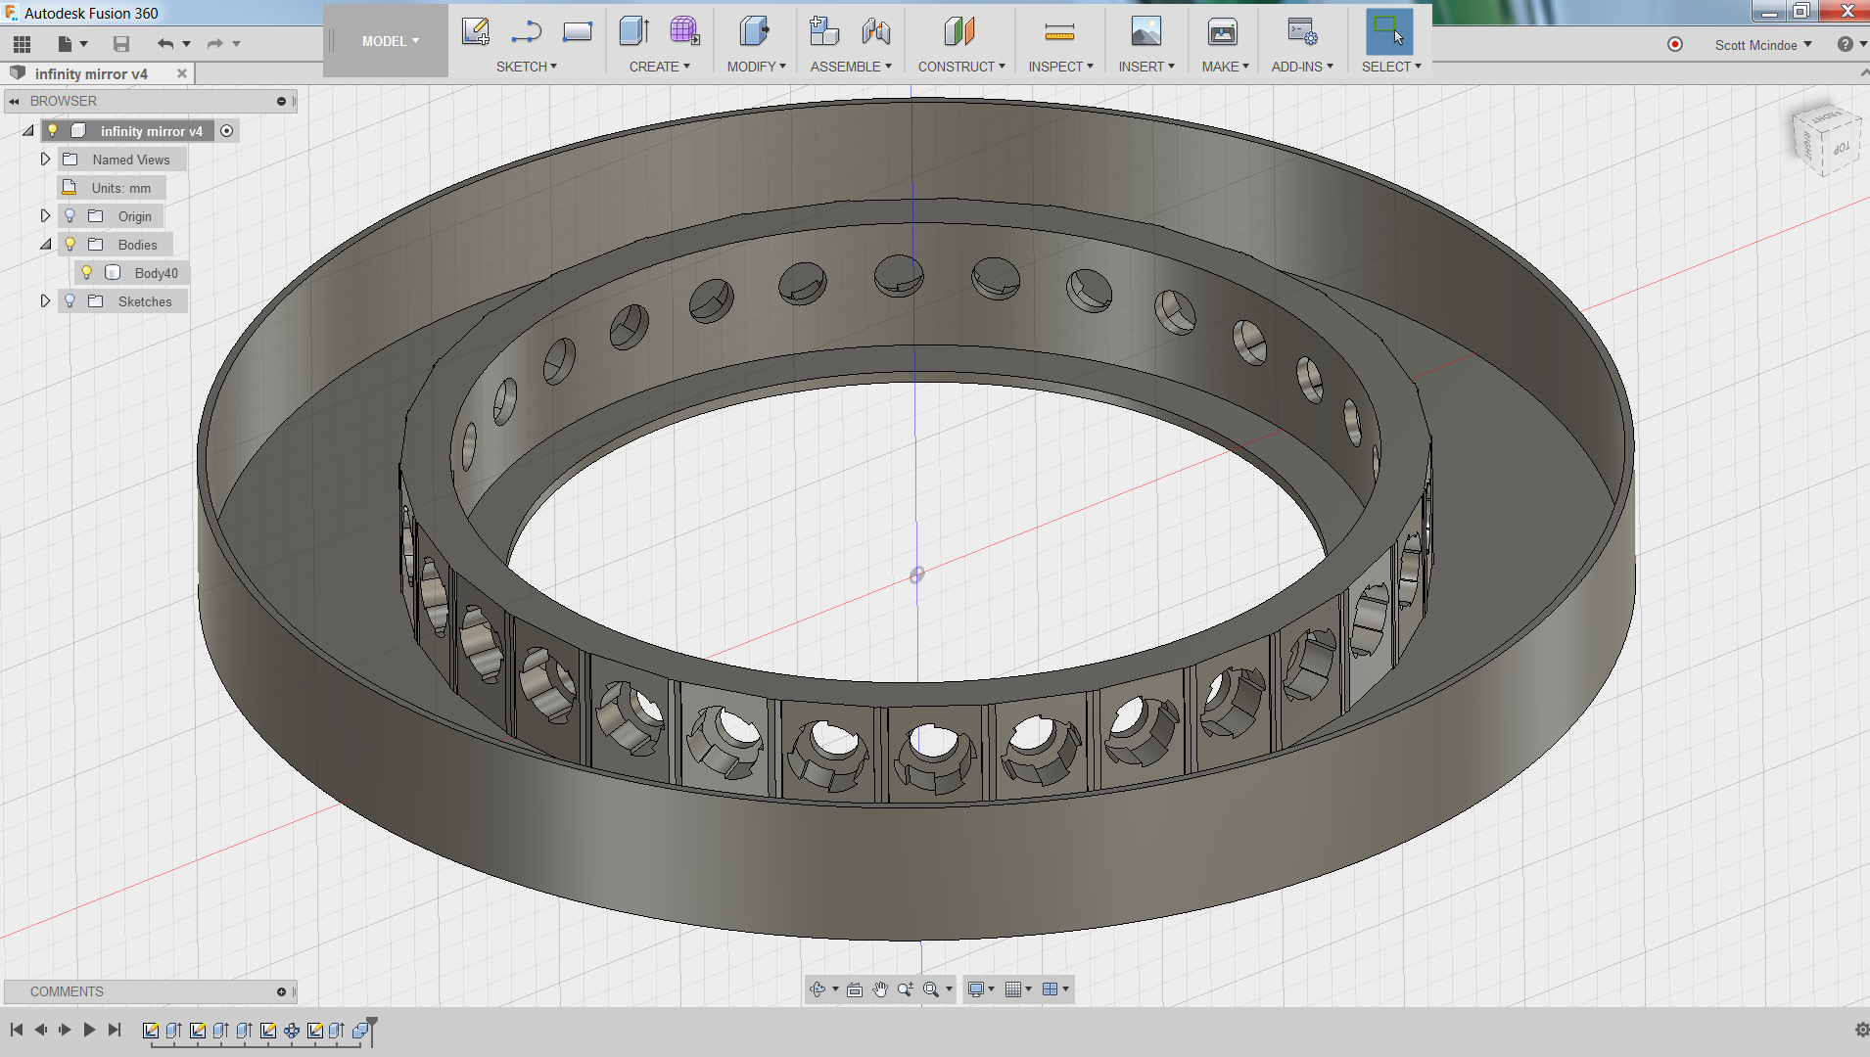Open the Help question mark icon
The image size is (1870, 1057).
click(x=1845, y=44)
